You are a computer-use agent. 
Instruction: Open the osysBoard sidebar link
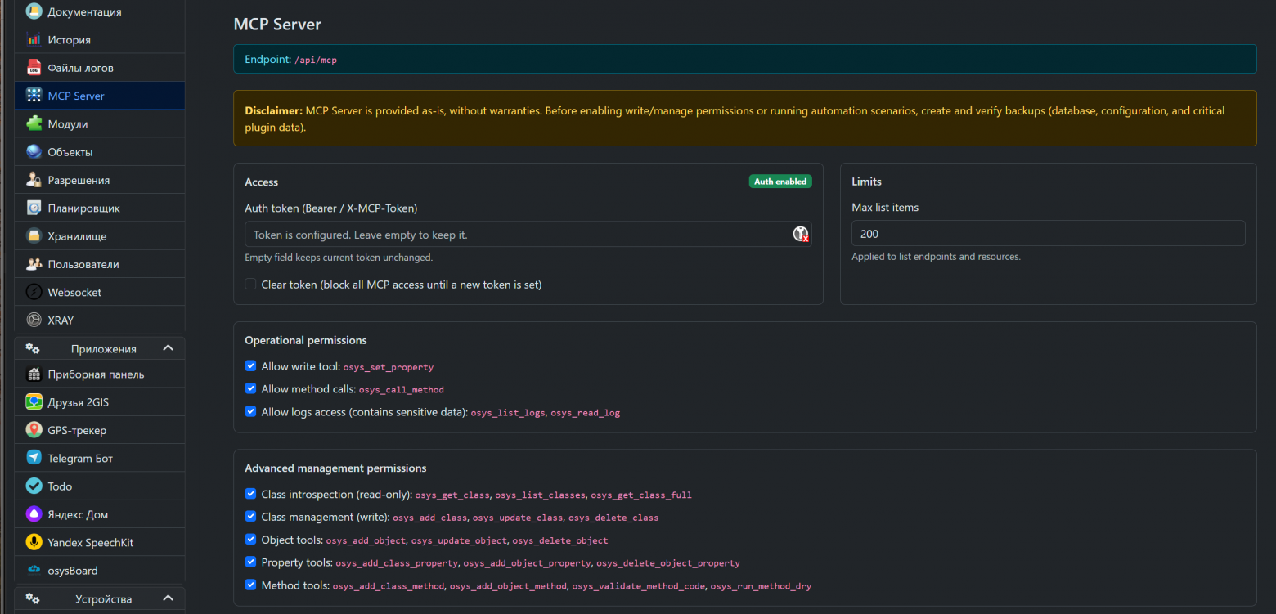pos(72,571)
